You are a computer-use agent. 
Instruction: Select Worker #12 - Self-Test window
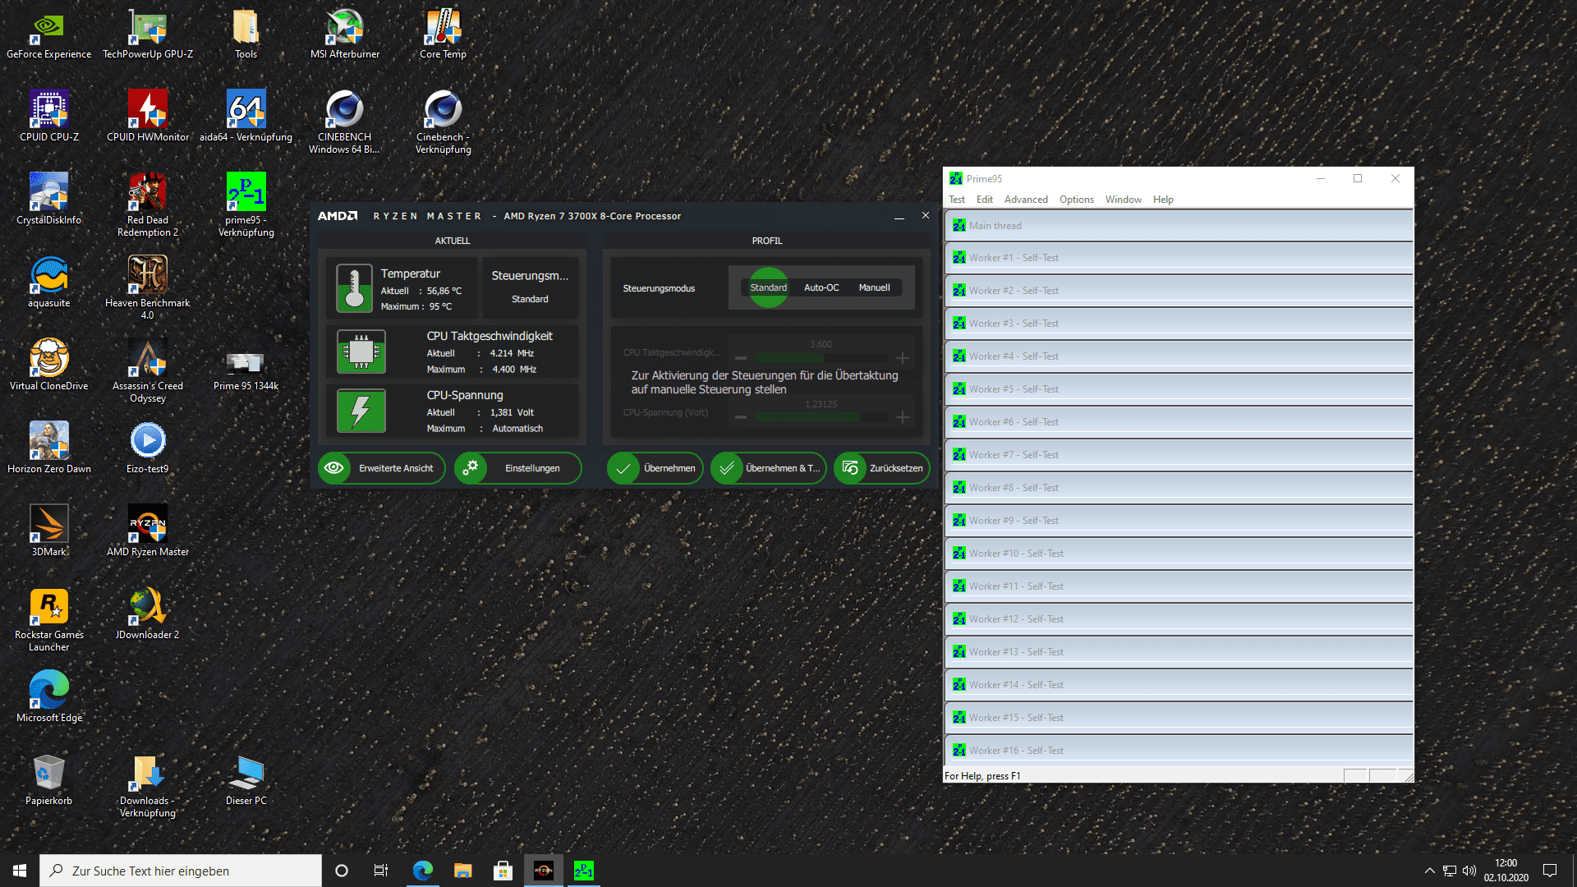(x=1179, y=619)
